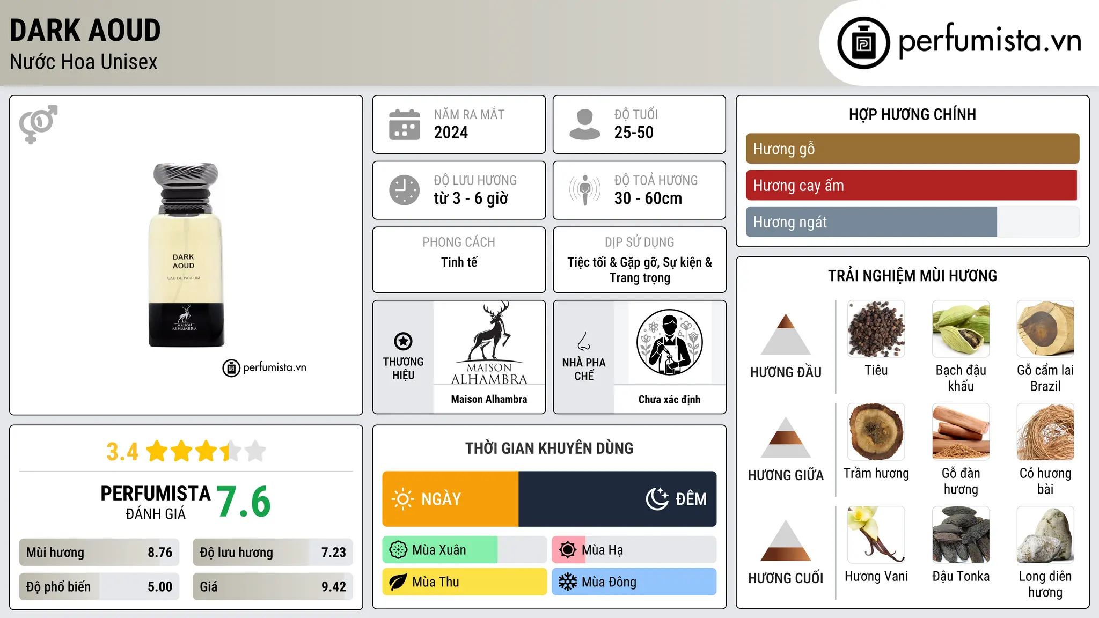Viewport: 1099px width, 618px height.
Task: Click the blue Mùa Đông season bar
Action: pos(634,582)
